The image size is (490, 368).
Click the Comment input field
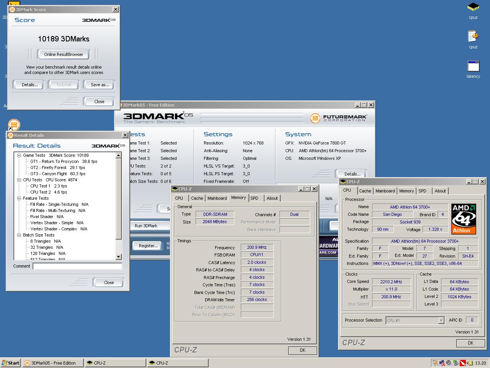pyautogui.click(x=77, y=266)
